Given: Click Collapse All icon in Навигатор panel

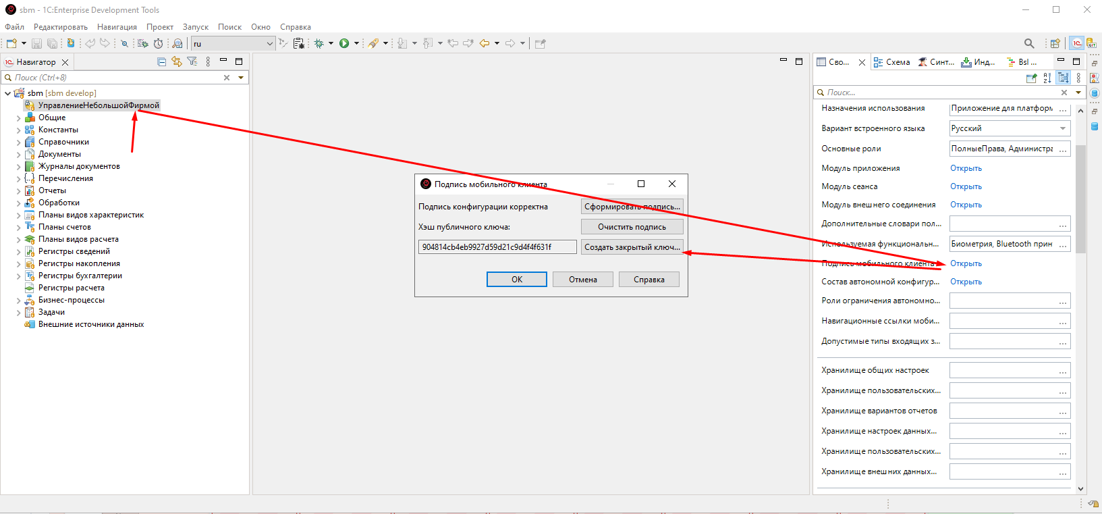Looking at the screenshot, I should 161,61.
